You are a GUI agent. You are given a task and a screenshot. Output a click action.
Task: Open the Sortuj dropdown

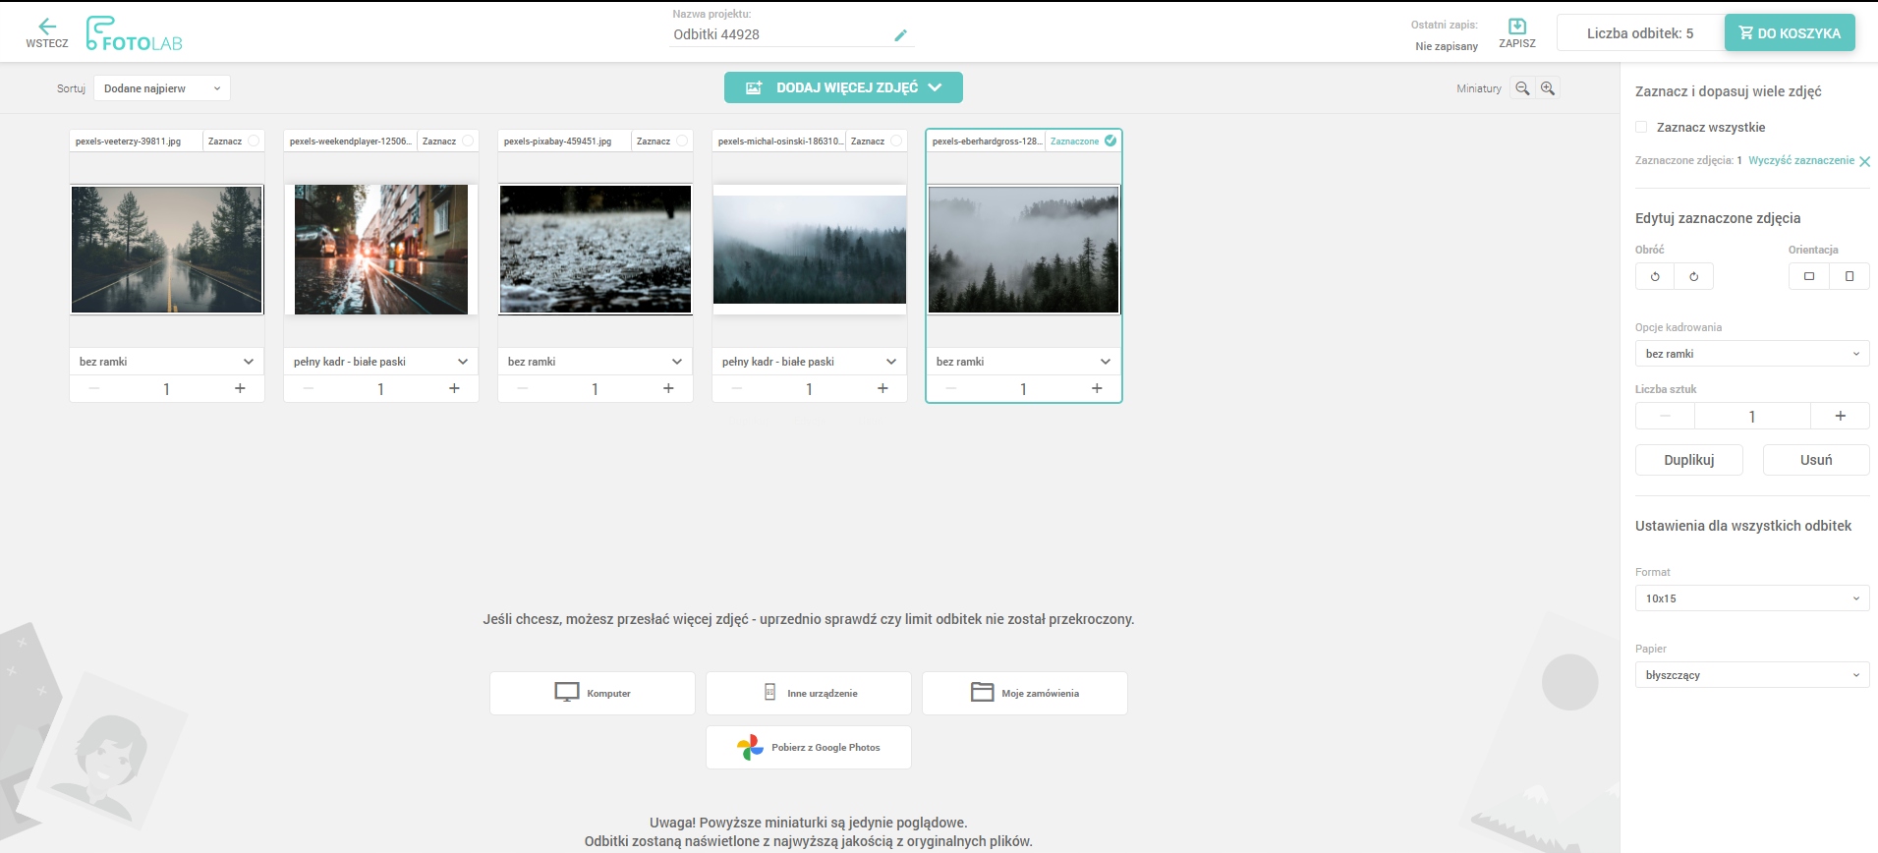point(162,88)
